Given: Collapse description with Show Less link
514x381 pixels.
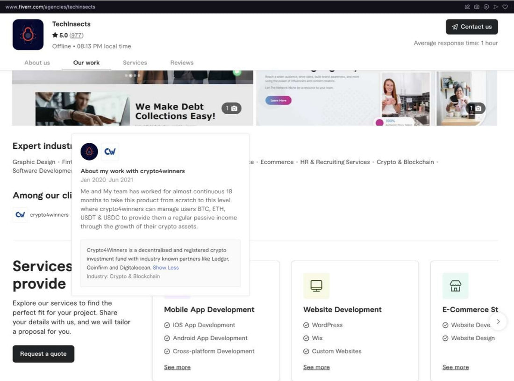Looking at the screenshot, I should (x=165, y=268).
